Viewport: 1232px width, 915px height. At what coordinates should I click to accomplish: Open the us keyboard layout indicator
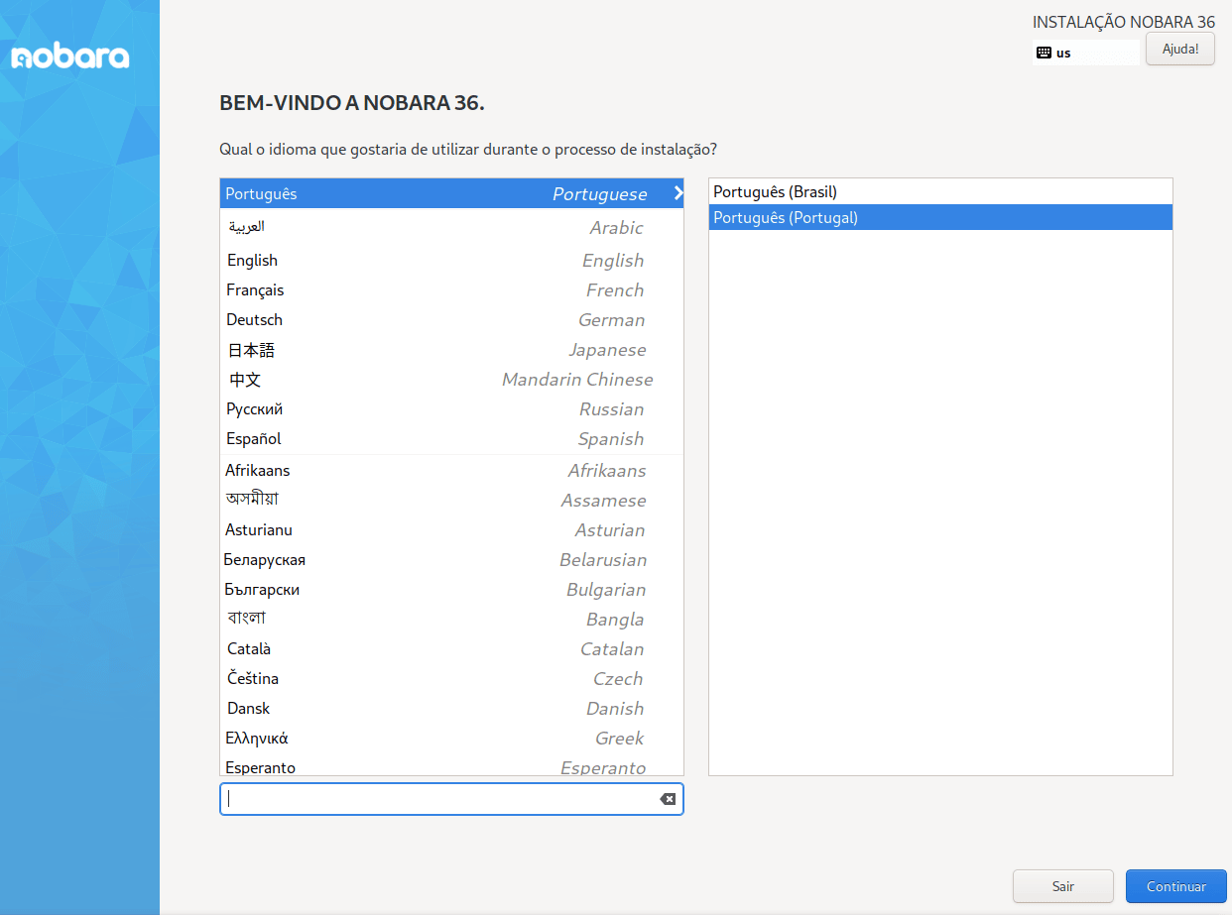1086,53
